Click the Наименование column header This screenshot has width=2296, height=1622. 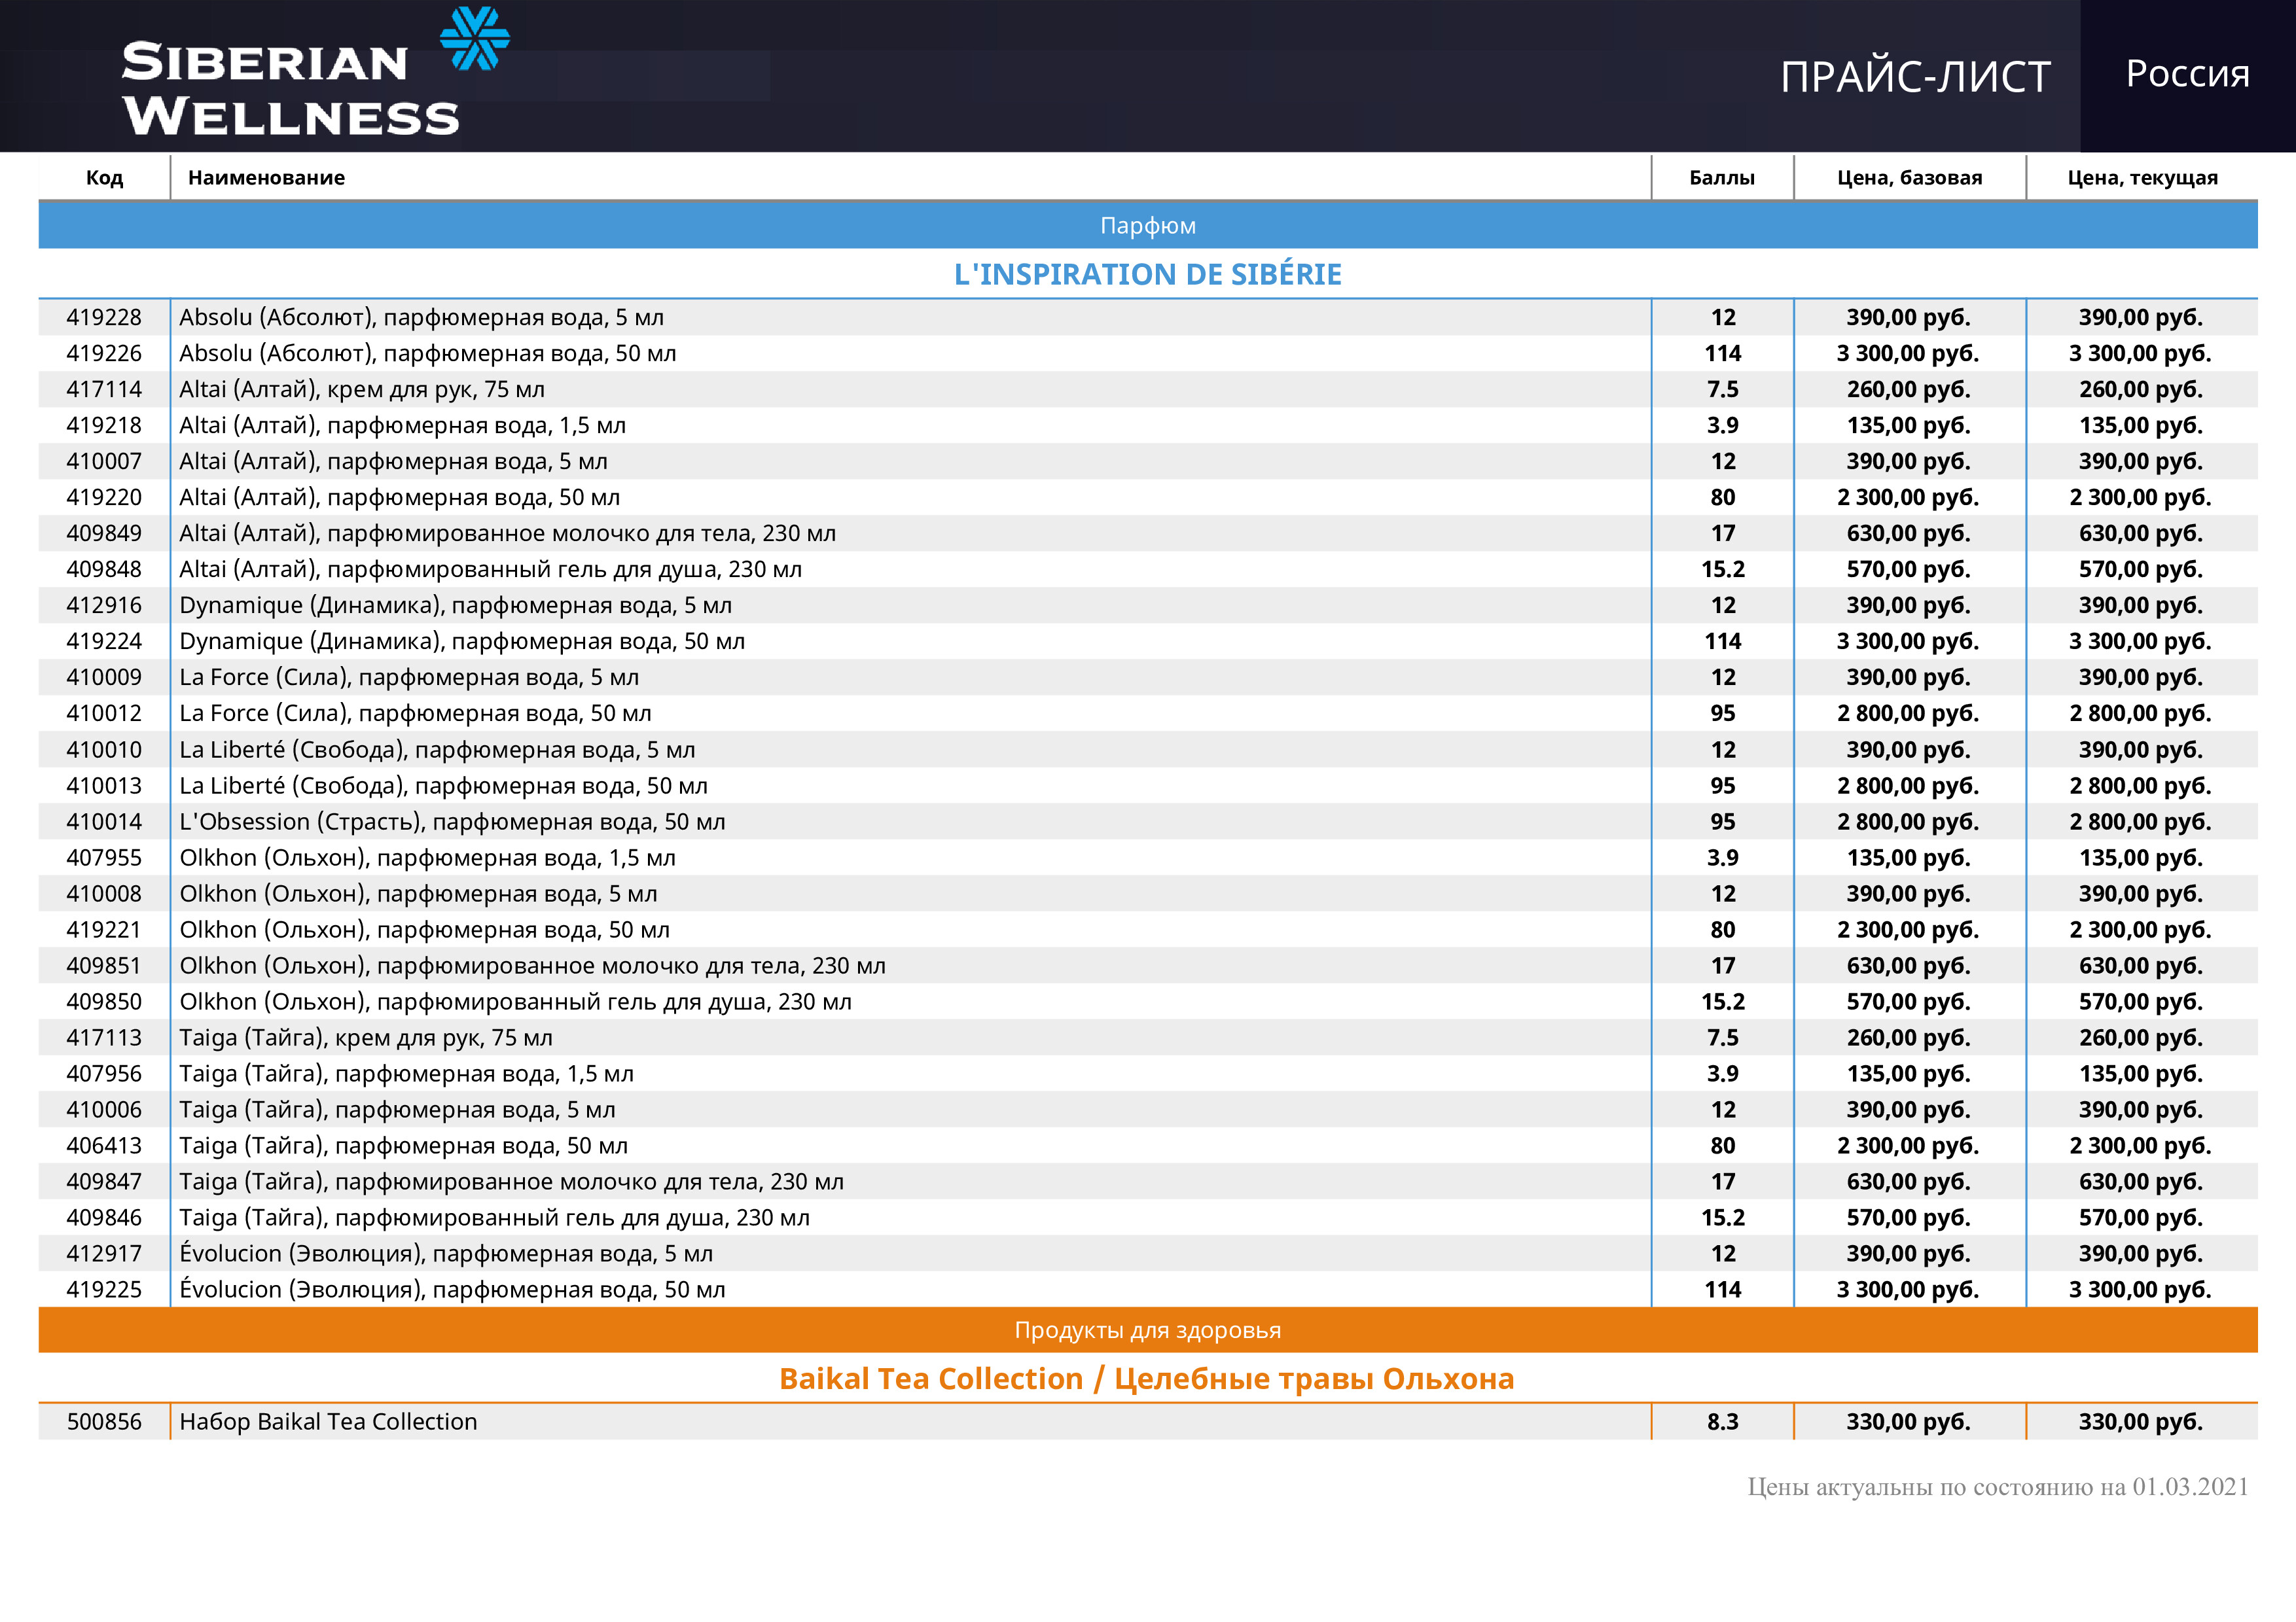point(266,178)
